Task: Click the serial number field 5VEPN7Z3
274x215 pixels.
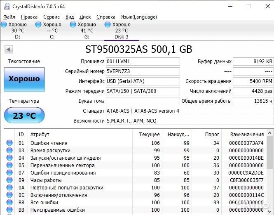Action: tap(143, 71)
